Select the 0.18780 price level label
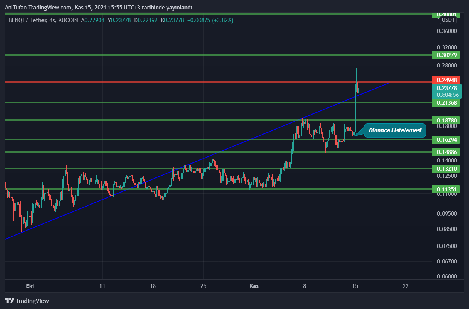Screen dimensions: 469x309 pos(447,121)
